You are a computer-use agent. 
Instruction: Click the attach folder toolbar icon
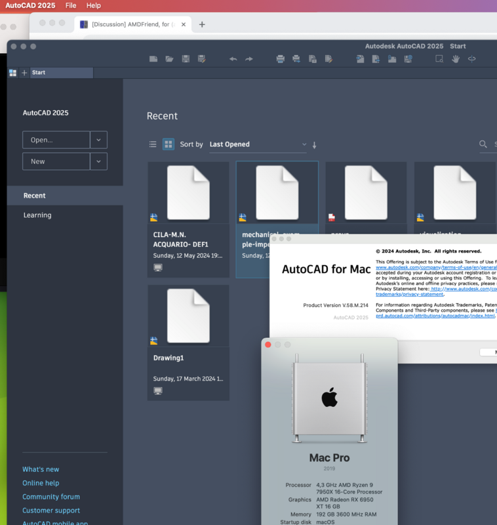(392, 59)
